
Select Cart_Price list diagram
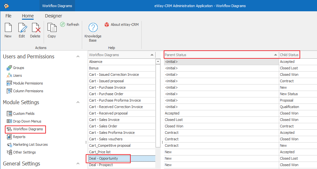122,152
